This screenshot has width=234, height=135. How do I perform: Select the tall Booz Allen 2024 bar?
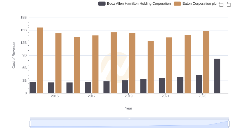click(217, 76)
